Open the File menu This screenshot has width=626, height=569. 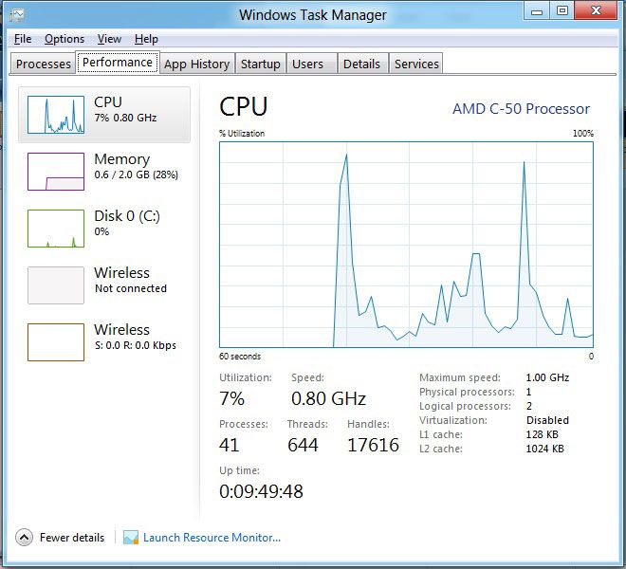coord(23,39)
